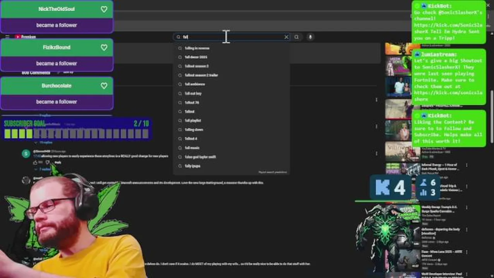
Task: Click the followers count icon on widget
Action: (x=424, y=183)
